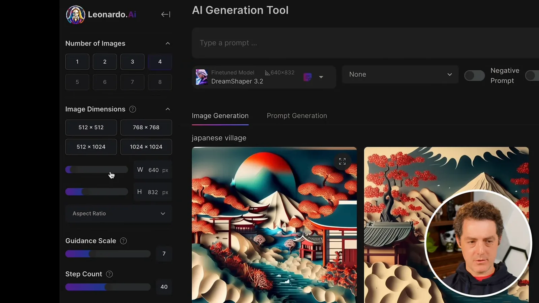Collapse the sidebar with the arrow icon

click(165, 14)
